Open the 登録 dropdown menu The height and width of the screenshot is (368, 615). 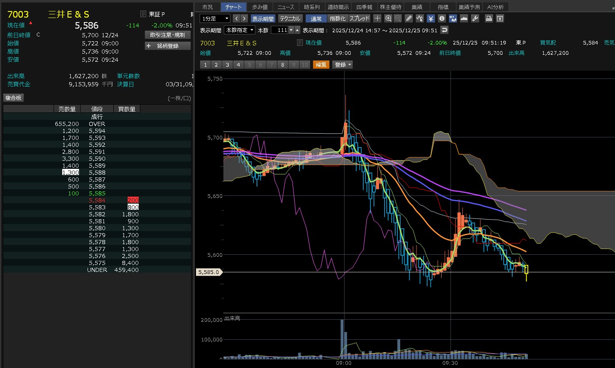(x=343, y=65)
